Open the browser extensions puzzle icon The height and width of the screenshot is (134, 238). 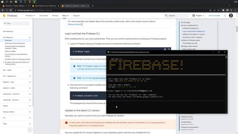pyautogui.click(x=223, y=10)
